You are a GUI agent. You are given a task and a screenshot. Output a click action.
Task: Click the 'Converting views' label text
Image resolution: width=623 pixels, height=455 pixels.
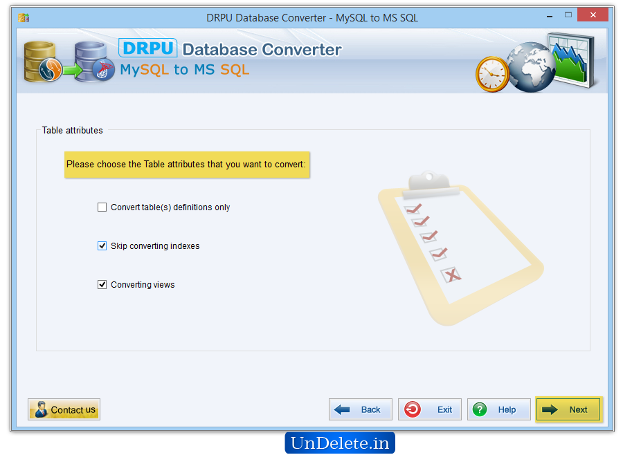(x=143, y=285)
